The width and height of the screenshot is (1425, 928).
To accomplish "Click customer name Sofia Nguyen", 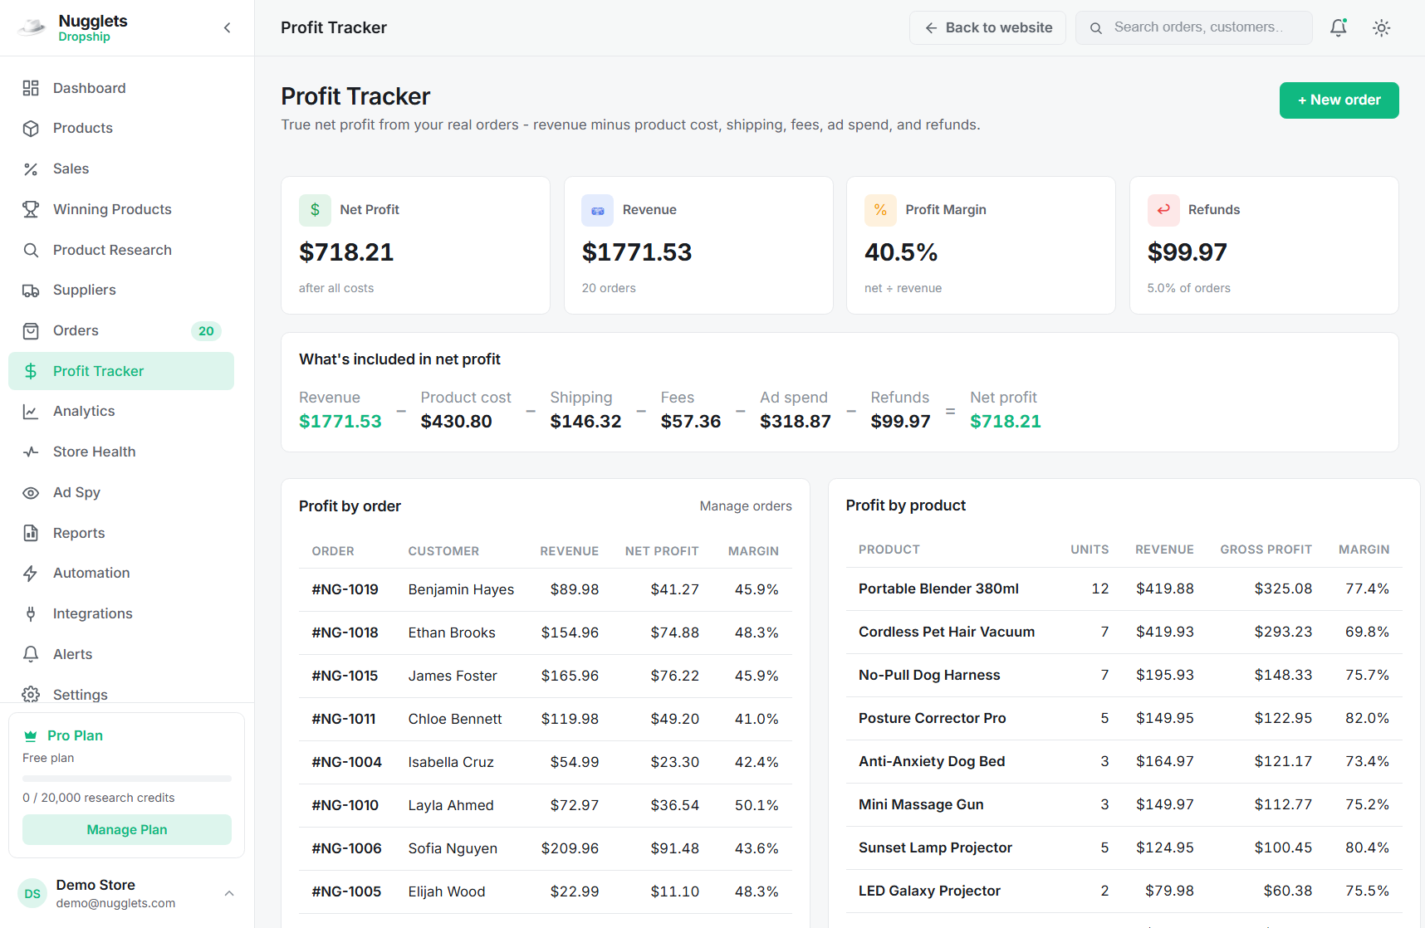I will point(453,848).
